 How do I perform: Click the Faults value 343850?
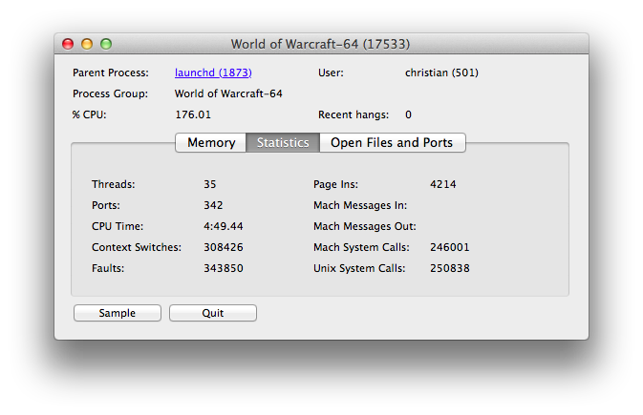point(224,268)
